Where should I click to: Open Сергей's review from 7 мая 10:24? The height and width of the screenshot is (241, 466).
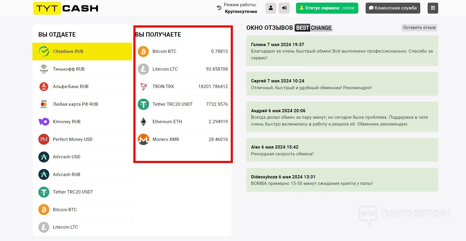(342, 84)
